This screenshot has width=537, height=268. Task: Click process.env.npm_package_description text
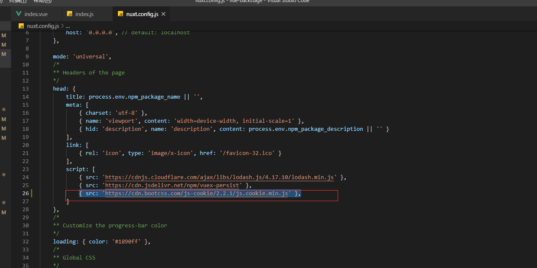[x=306, y=129]
